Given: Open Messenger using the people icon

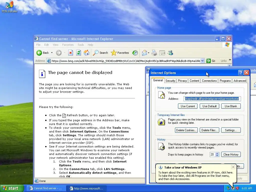Looking at the screenshot, I should pyautogui.click(x=170, y=53).
